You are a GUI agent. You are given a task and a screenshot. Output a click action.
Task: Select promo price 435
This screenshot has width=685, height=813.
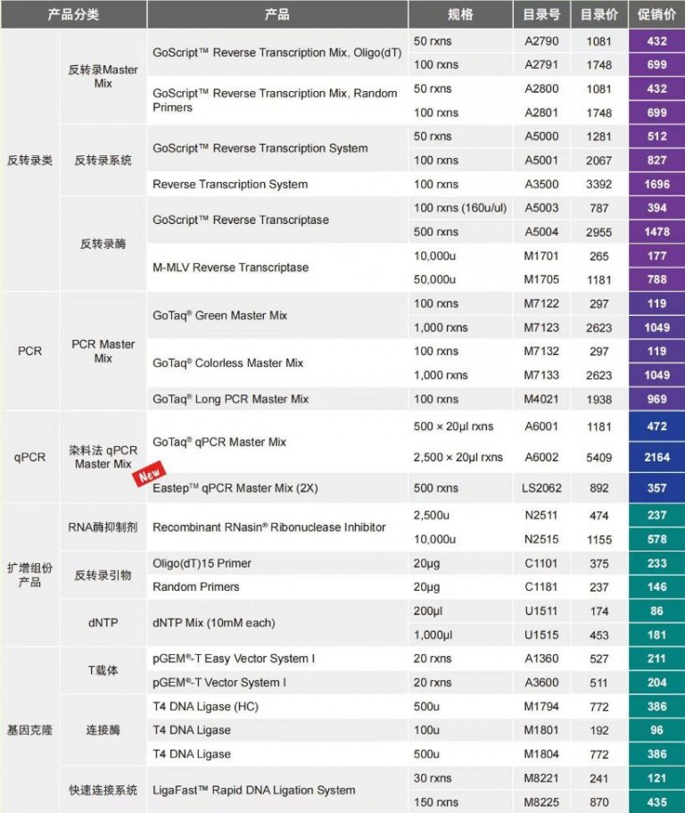coord(657,802)
